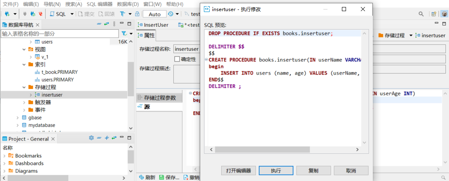
Task: Click the new database connection plug icon
Action: tap(7, 14)
